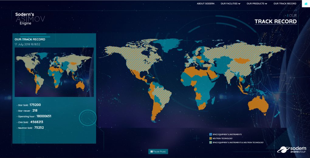Click the small world map thumbnail in the panel

tap(54, 72)
